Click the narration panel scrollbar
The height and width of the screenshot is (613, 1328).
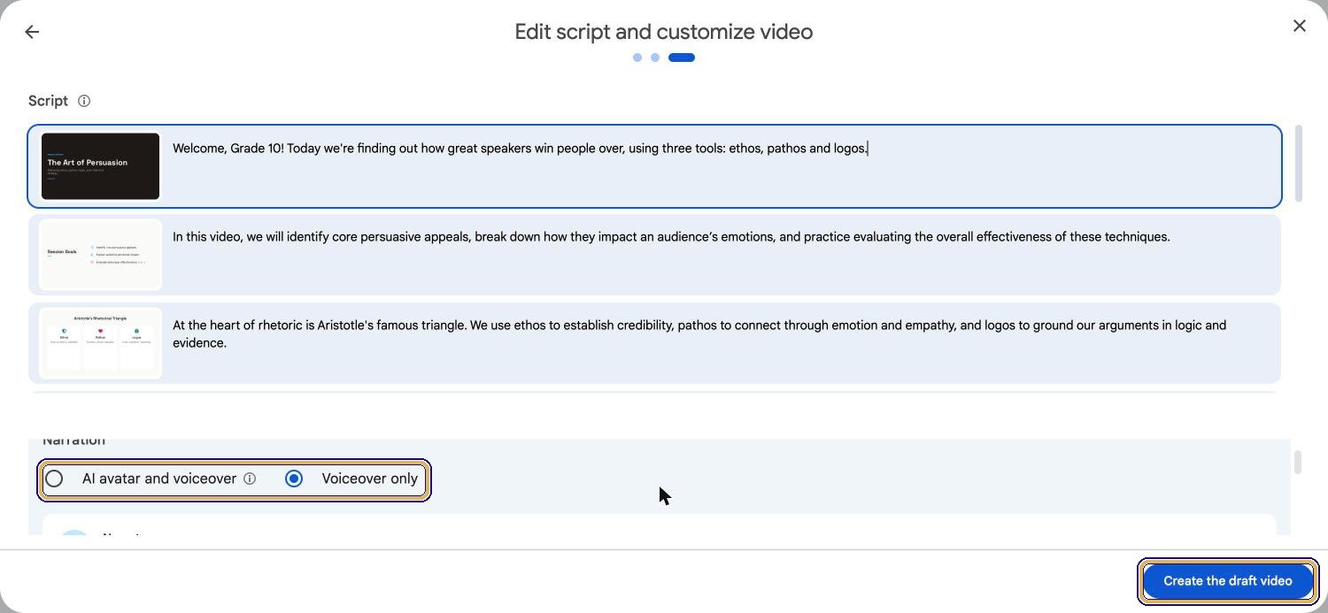click(x=1298, y=463)
